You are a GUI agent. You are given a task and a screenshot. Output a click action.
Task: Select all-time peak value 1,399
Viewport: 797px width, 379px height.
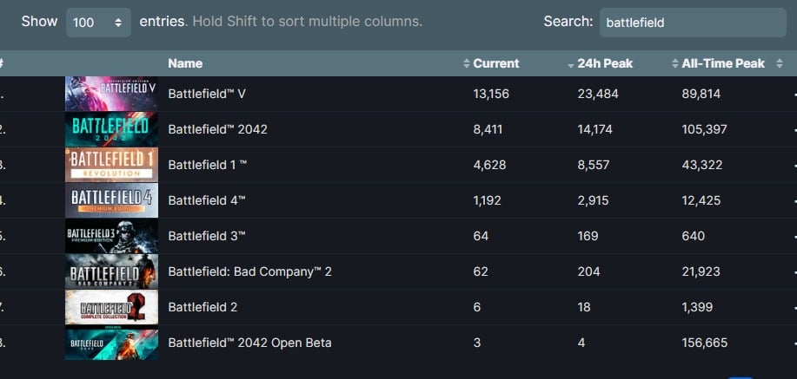[x=697, y=307]
